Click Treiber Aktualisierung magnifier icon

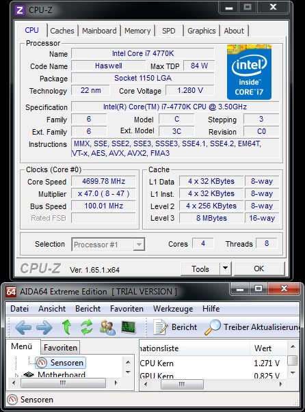213,327
